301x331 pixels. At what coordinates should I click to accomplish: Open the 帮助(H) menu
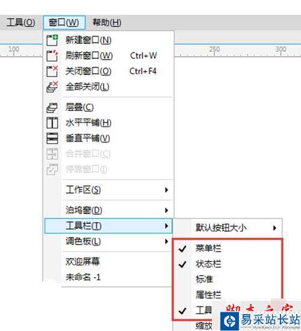tap(107, 23)
